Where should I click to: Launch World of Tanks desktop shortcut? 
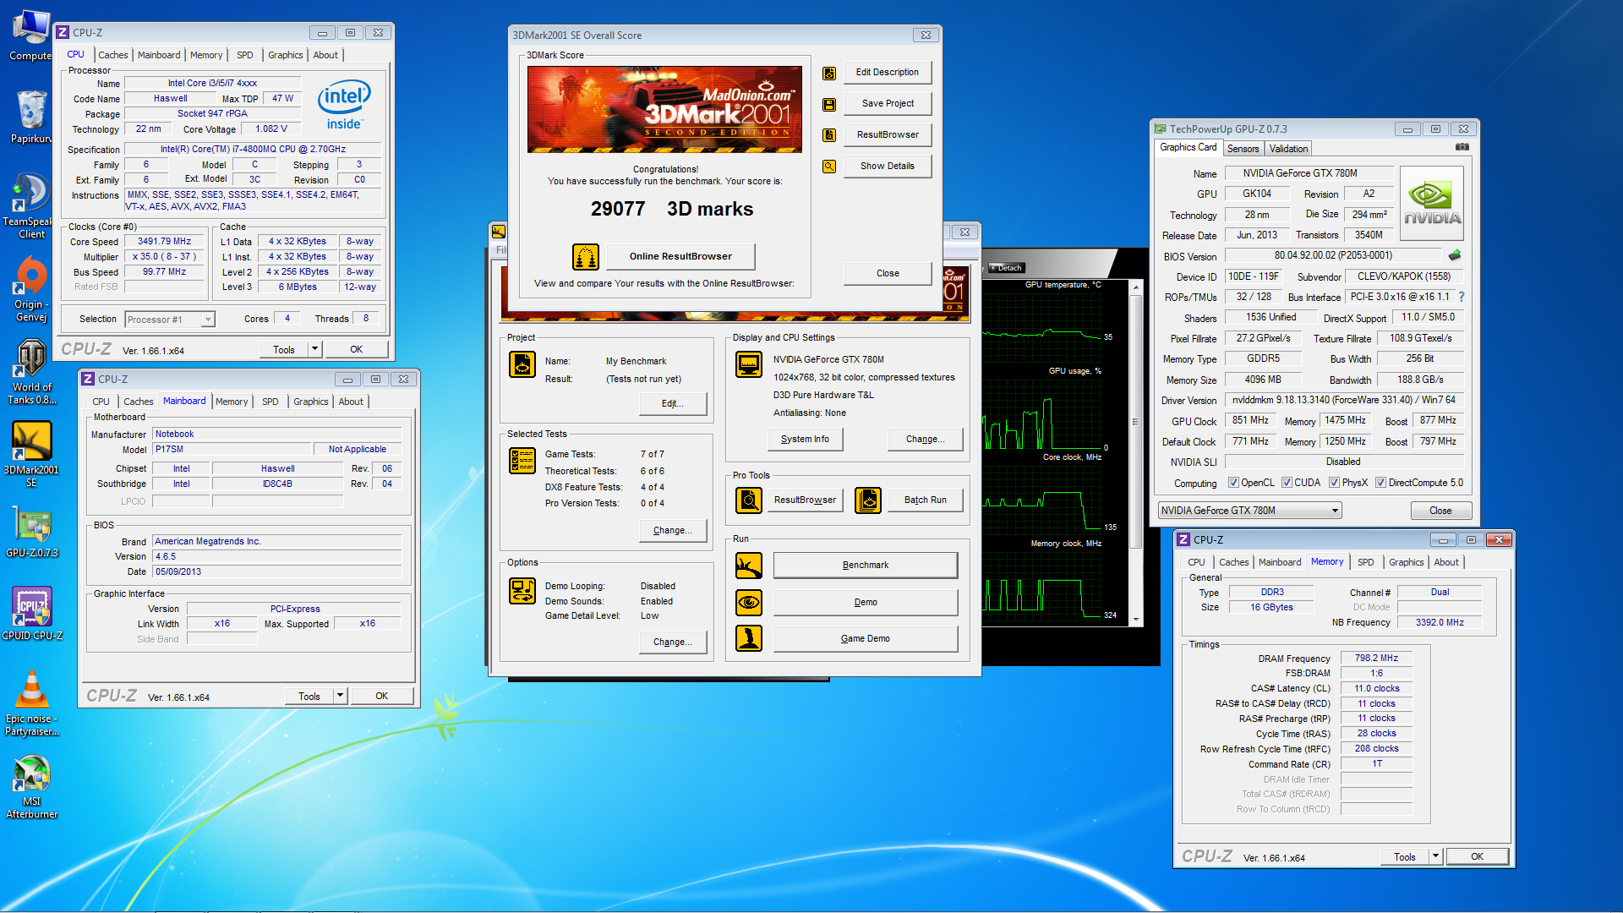pyautogui.click(x=30, y=372)
